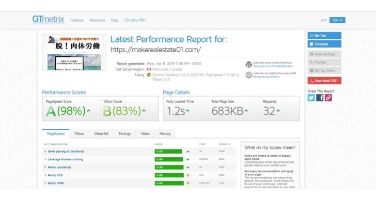Click the Fully Loaded Time up arrow

click(x=187, y=111)
